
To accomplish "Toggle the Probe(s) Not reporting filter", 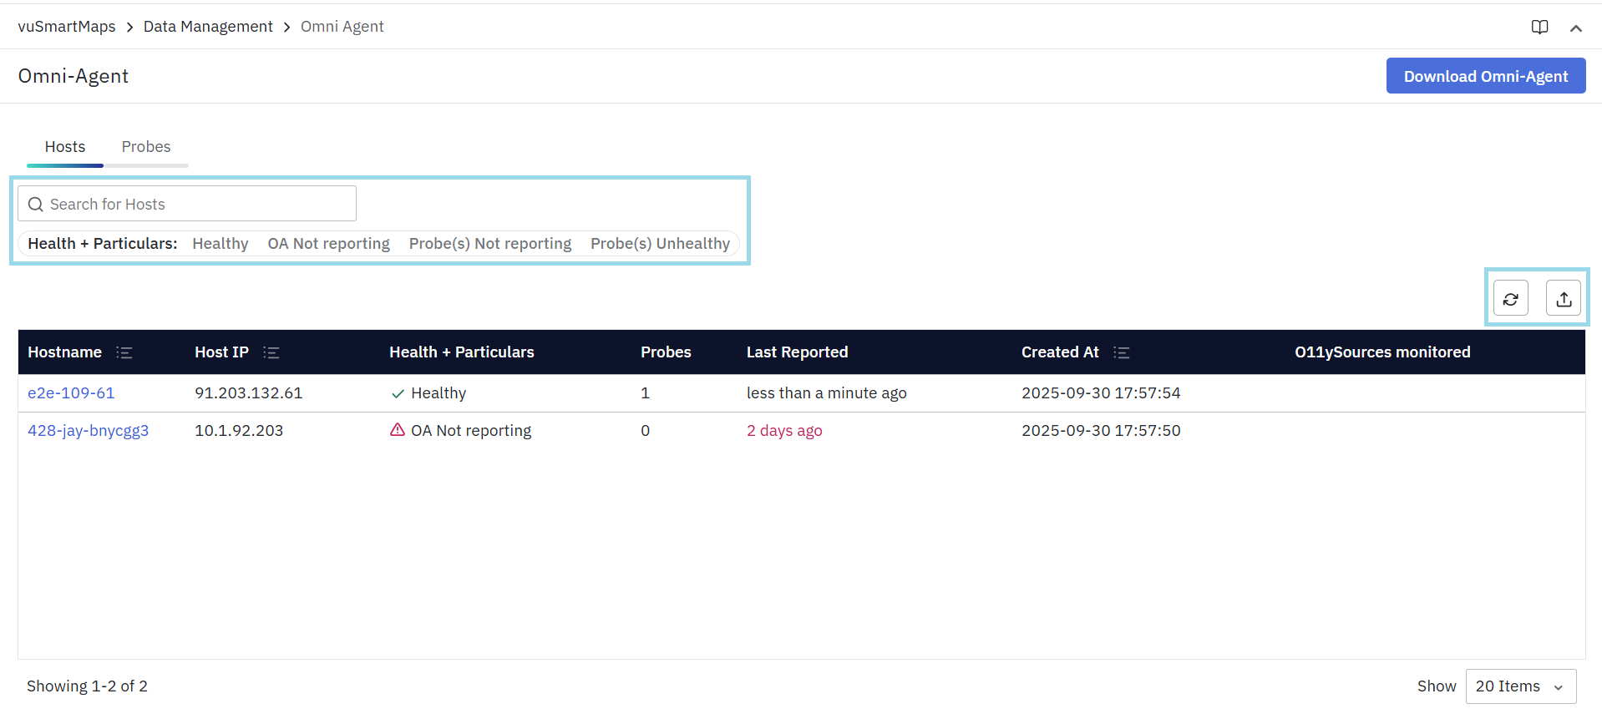I will coord(489,244).
